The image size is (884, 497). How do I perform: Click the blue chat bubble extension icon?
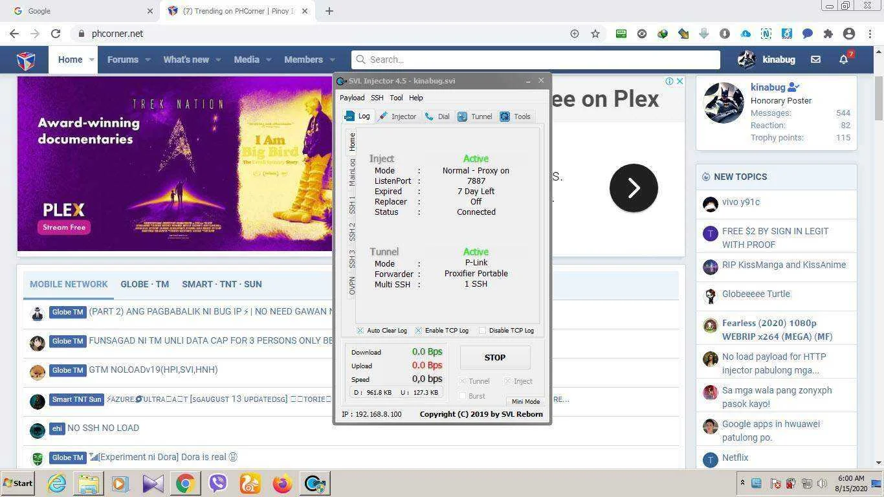tap(808, 34)
